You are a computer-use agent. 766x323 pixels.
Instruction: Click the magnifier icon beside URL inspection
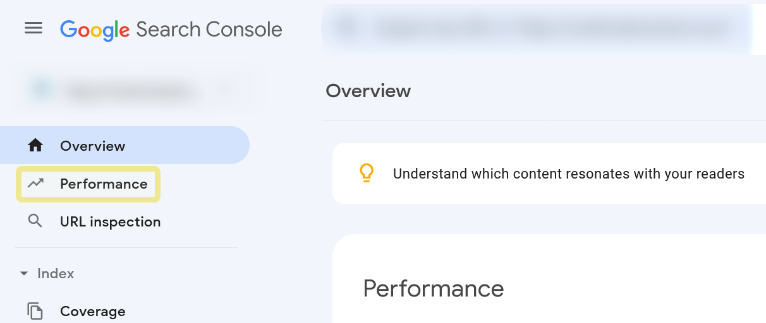coord(35,221)
